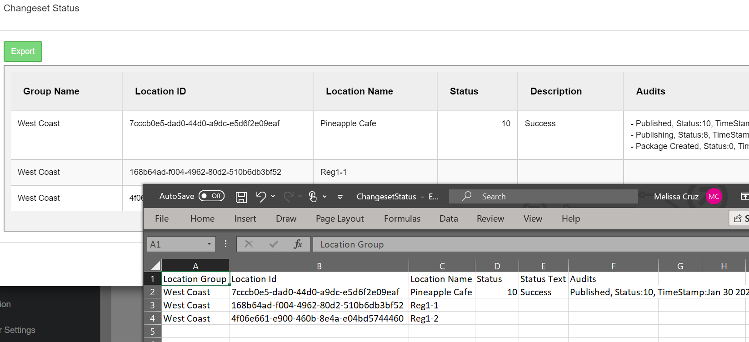Click the Excel Search box
This screenshot has width=749, height=342.
pos(544,196)
